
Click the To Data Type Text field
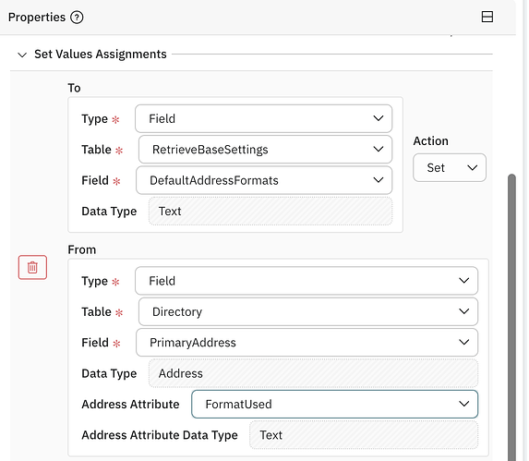[x=271, y=212]
